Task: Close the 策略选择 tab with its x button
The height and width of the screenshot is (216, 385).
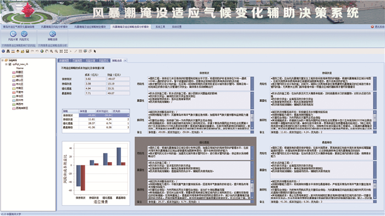Action: pos(125,60)
